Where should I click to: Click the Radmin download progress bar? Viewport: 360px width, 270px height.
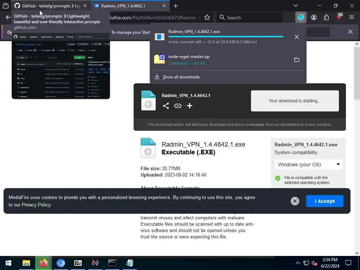click(x=226, y=37)
